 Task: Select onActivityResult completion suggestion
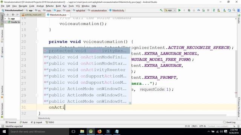[x=87, y=51]
